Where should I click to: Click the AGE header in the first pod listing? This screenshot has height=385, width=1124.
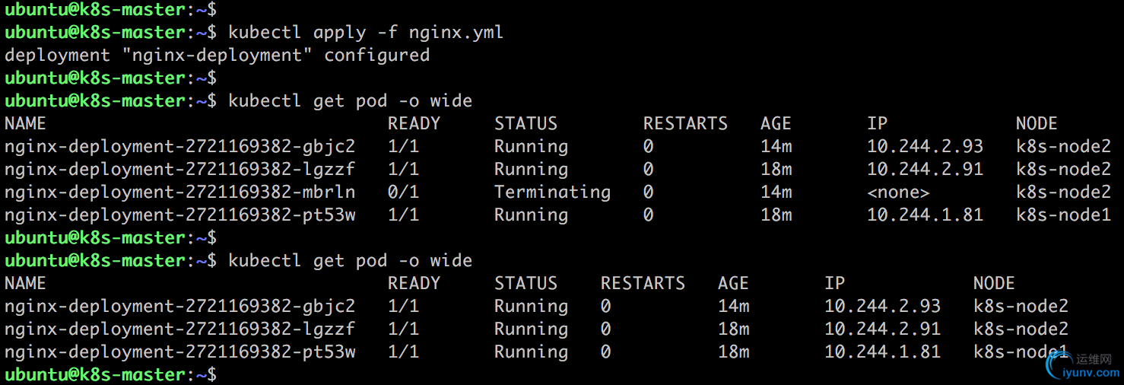pos(776,124)
